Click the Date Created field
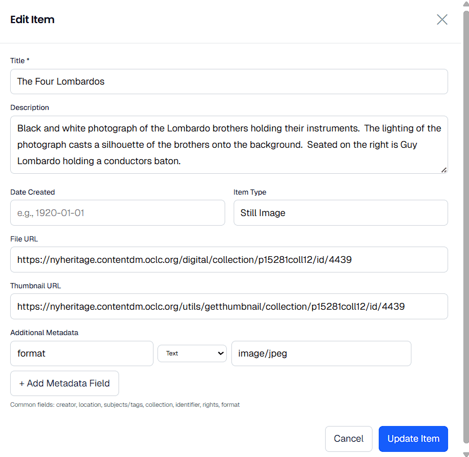The width and height of the screenshot is (469, 457). click(x=117, y=213)
